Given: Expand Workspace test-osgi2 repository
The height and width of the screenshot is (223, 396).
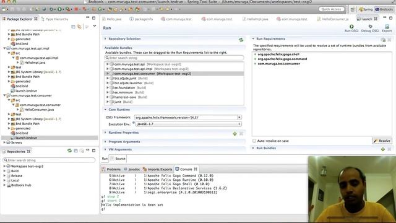Looking at the screenshot, I should pos(4,166).
